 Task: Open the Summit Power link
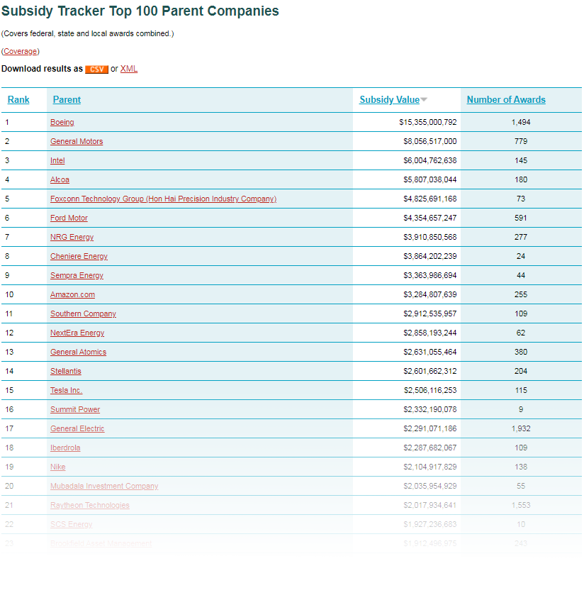pyautogui.click(x=75, y=409)
